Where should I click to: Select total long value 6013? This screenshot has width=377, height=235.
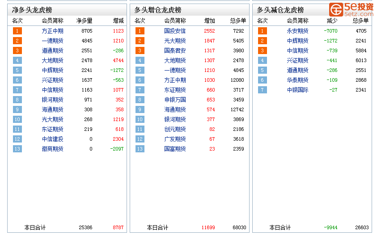point(361,61)
